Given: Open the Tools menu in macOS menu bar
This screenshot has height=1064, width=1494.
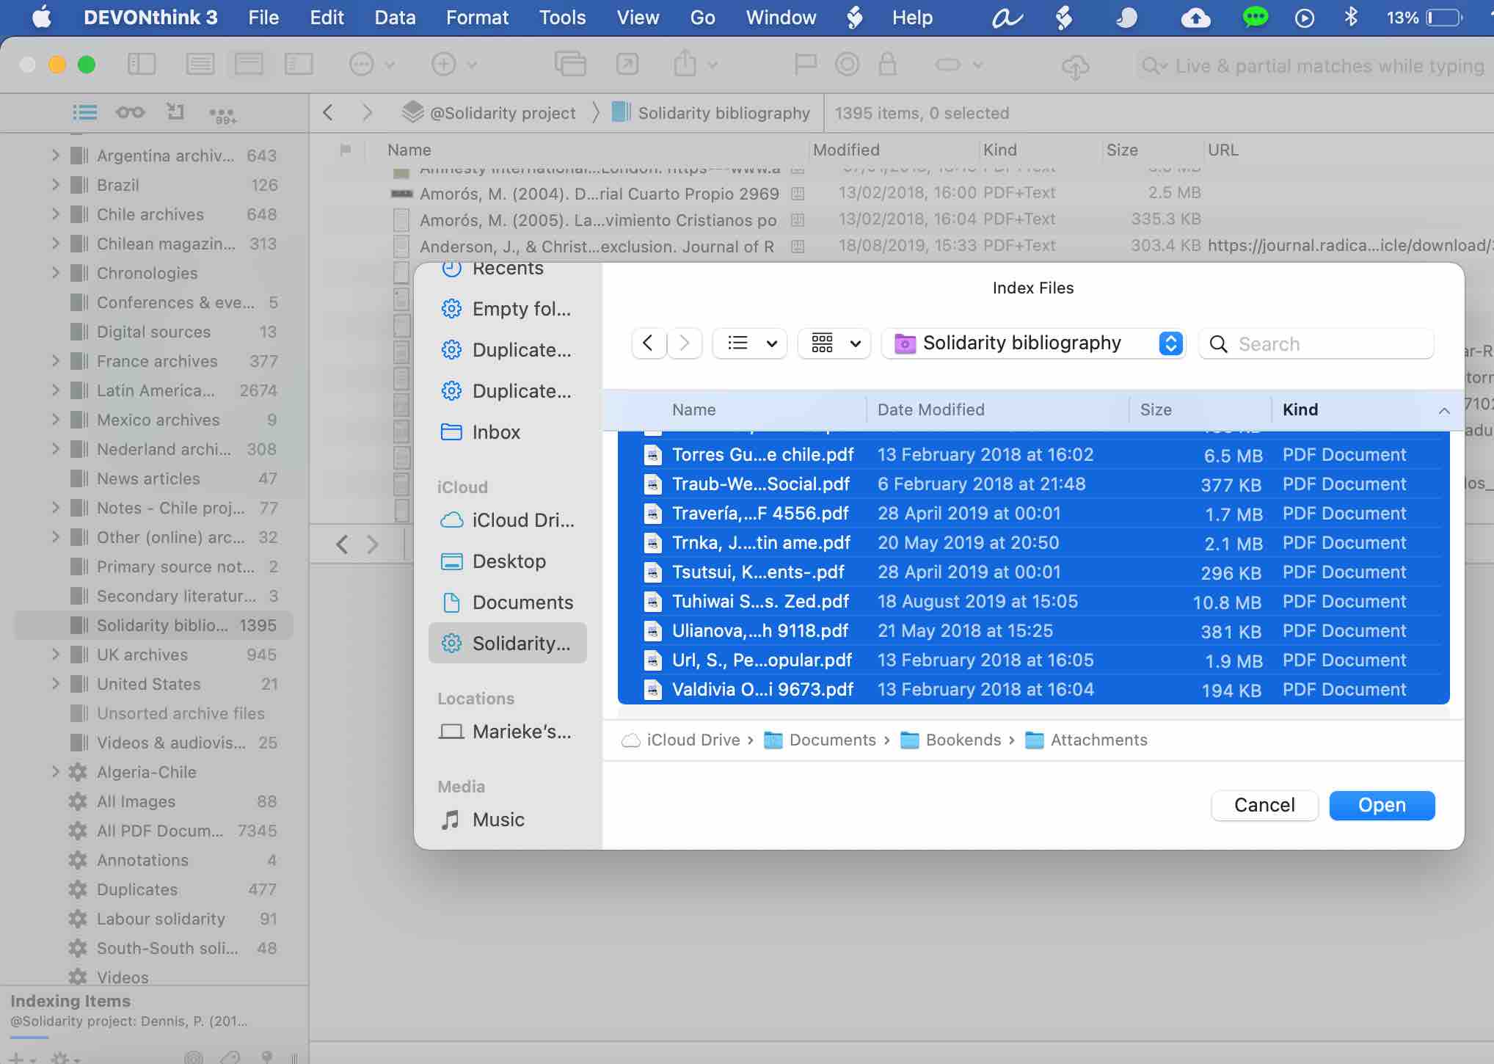Looking at the screenshot, I should [x=563, y=18].
